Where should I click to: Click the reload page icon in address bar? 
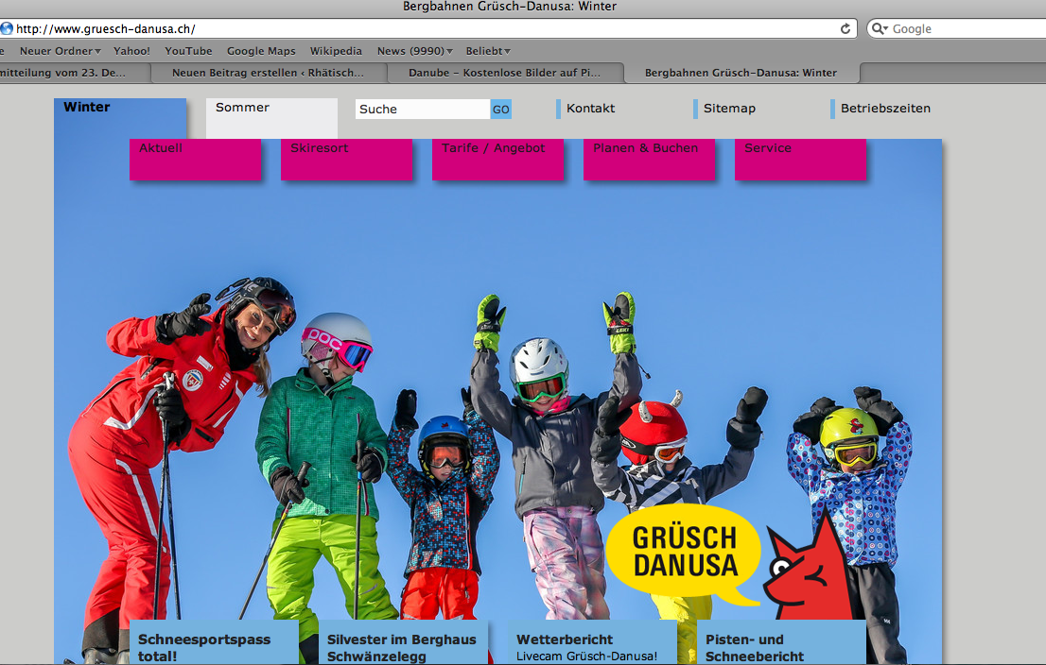[846, 28]
